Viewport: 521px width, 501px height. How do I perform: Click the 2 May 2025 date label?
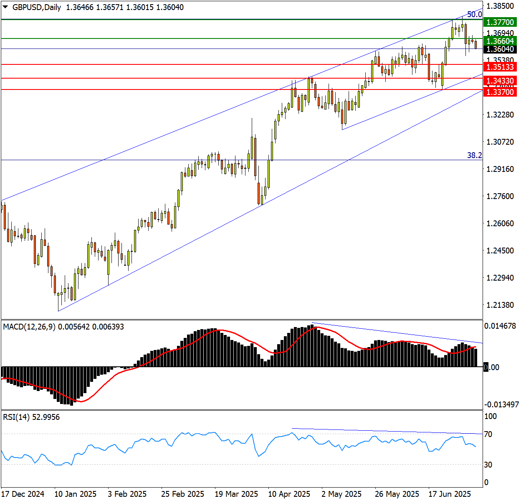tap(341, 494)
